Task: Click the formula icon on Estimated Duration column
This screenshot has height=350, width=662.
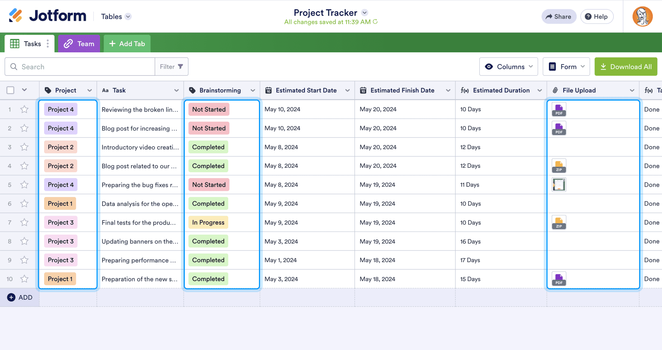Action: [x=464, y=90]
